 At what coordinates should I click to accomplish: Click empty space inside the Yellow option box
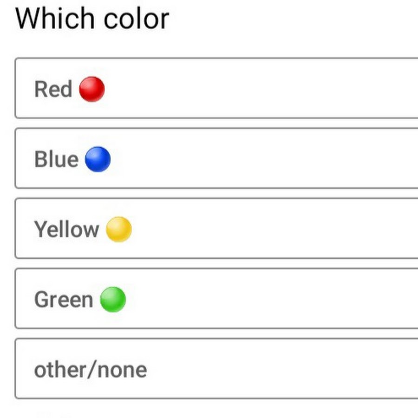(279, 229)
